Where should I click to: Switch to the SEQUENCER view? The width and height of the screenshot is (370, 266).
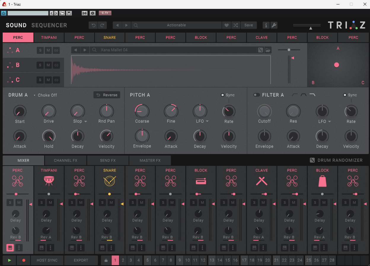[x=49, y=25]
